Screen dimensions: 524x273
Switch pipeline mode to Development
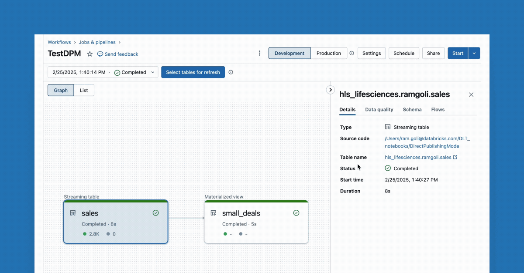click(x=290, y=53)
